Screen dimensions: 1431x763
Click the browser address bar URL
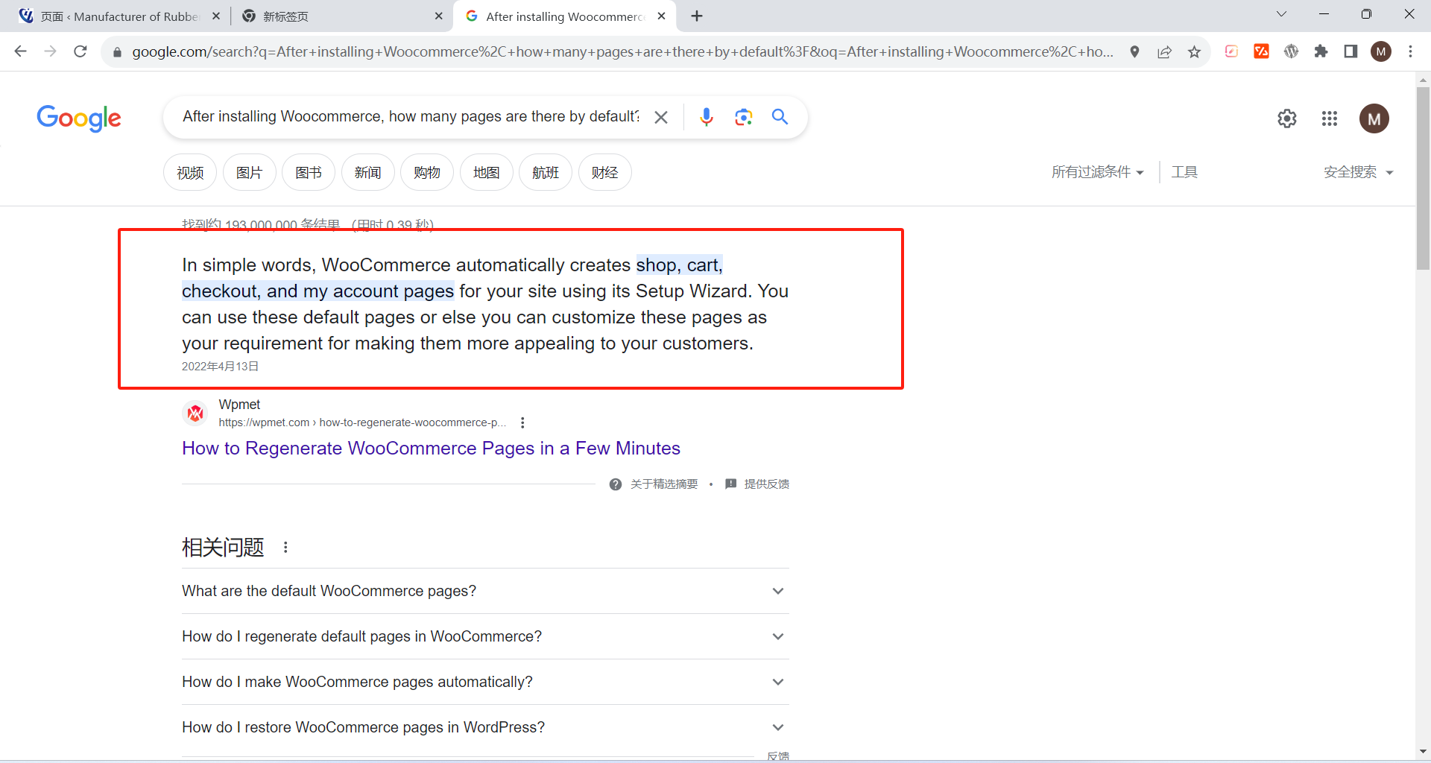pyautogui.click(x=622, y=51)
